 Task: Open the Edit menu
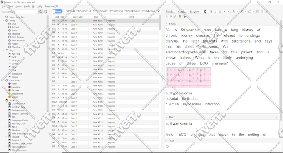[x=4, y=6]
